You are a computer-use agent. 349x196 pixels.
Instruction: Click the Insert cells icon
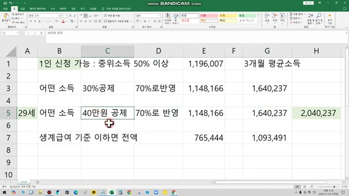coord(267,16)
